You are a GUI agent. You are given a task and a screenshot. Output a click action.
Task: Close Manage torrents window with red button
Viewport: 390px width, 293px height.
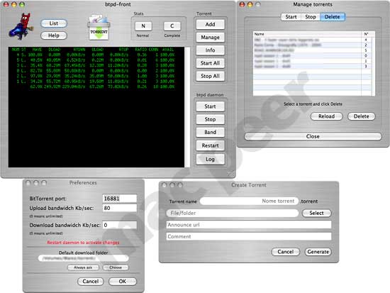[242, 4]
